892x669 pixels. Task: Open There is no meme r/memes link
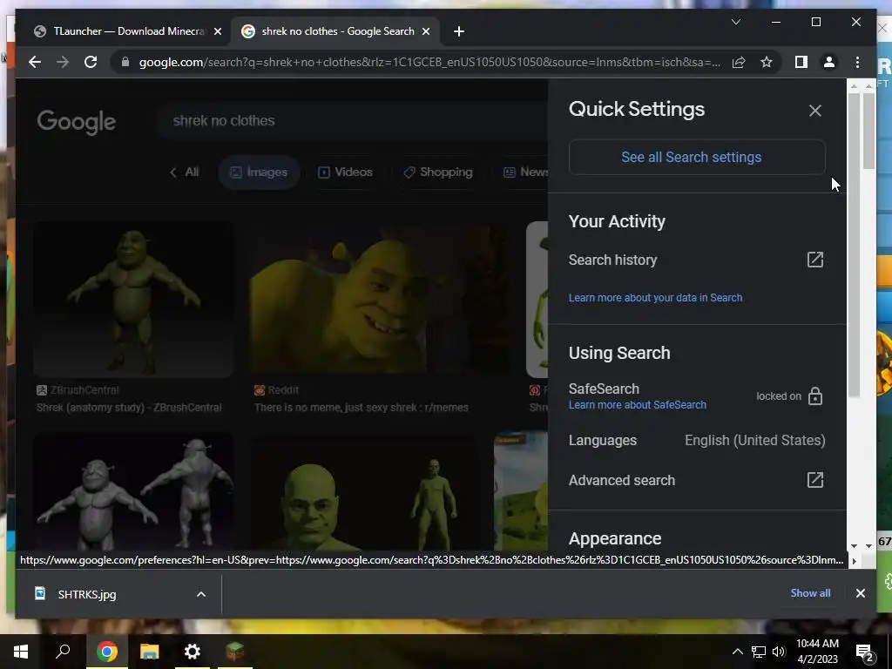[362, 408]
